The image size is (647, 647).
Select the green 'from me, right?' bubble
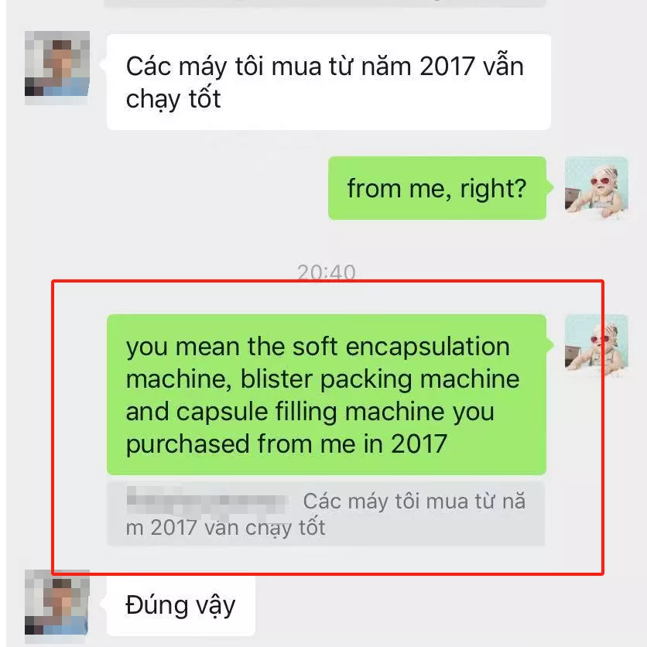[437, 188]
